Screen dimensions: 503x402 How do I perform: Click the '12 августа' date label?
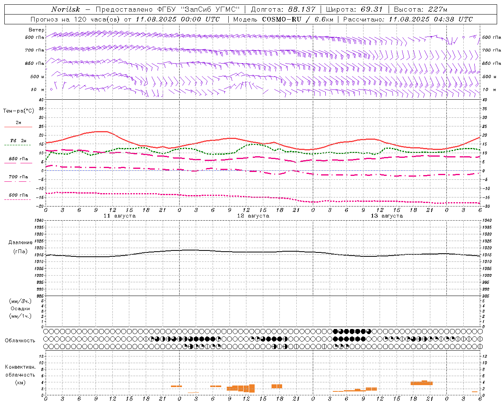tap(253, 216)
